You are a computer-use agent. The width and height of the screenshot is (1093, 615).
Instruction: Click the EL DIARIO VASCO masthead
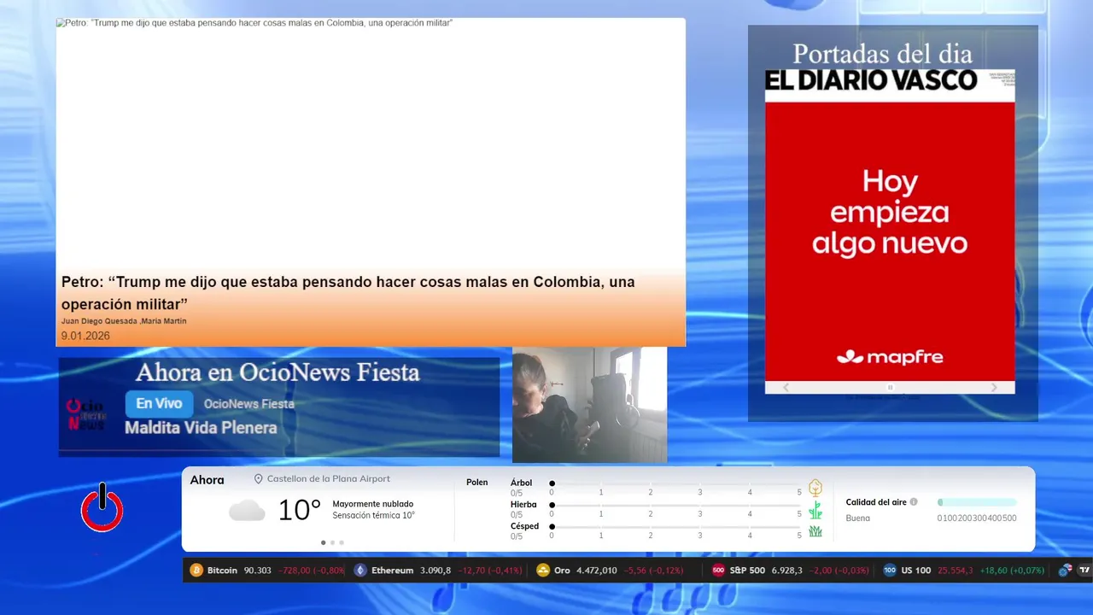[871, 81]
